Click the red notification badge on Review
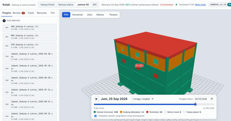Screen dimensions: 231x121 [23, 13]
